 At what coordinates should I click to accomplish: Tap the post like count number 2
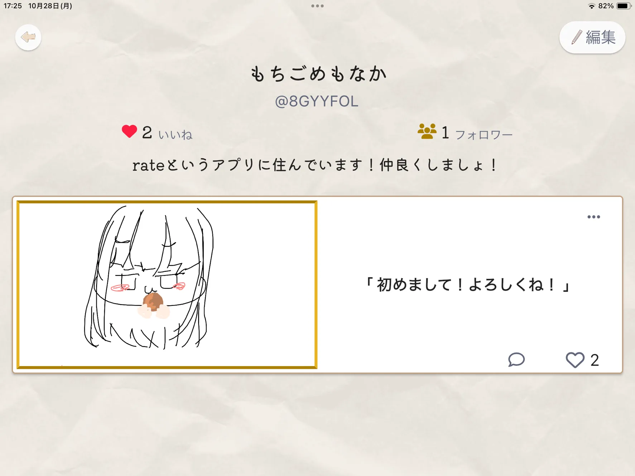click(x=595, y=360)
